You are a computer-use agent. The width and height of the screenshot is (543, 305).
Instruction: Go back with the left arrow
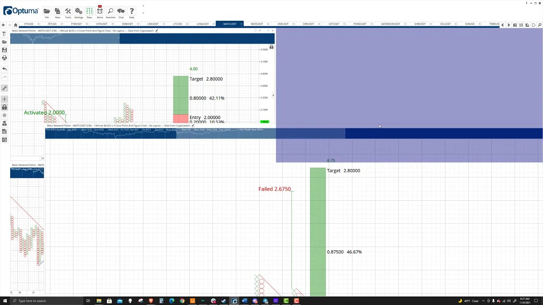(x=3, y=25)
